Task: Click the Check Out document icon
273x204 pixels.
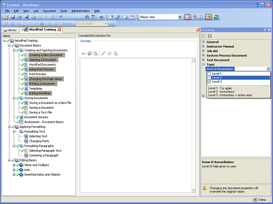Action: pyautogui.click(x=126, y=17)
